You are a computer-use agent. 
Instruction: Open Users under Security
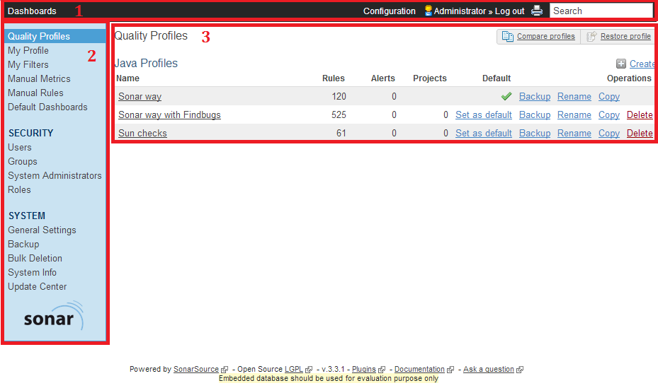tap(20, 147)
